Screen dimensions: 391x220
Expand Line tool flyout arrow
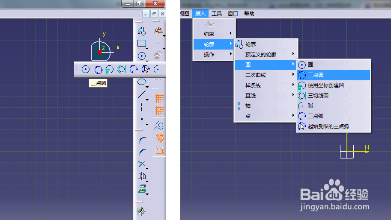[x=147, y=100]
